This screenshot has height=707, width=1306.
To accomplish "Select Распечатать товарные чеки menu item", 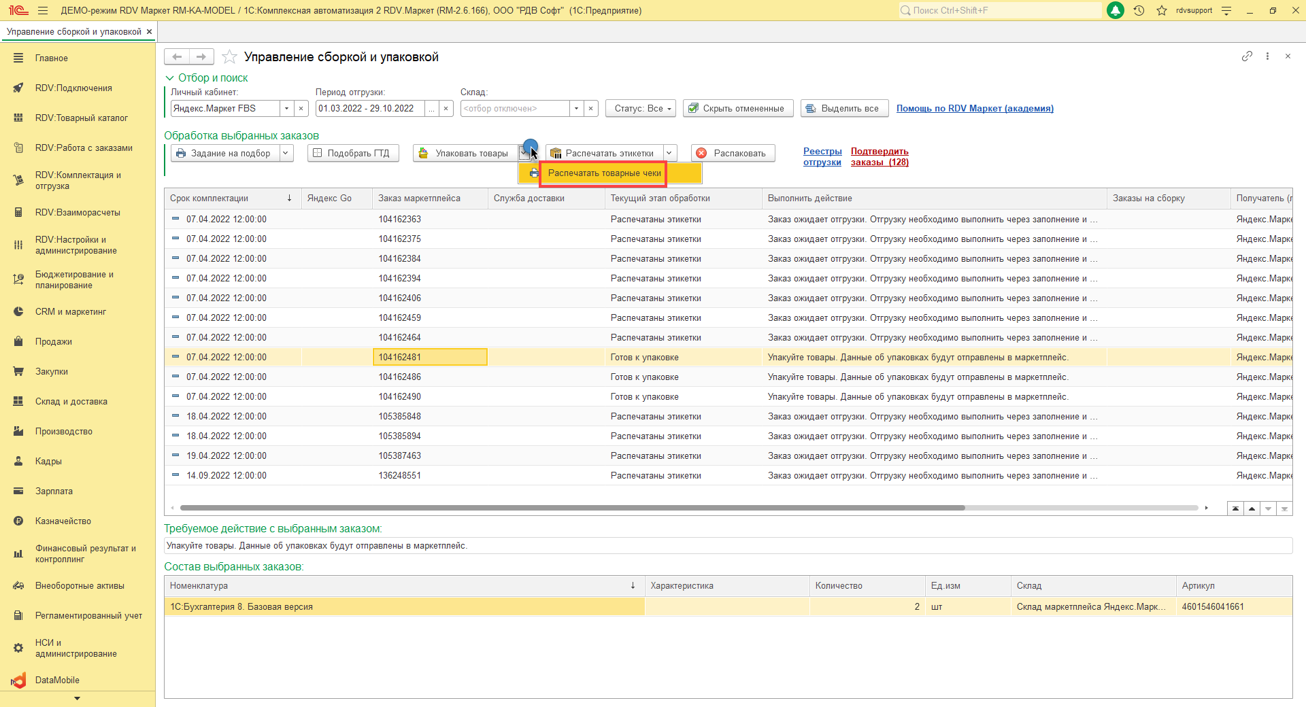I will click(x=604, y=173).
